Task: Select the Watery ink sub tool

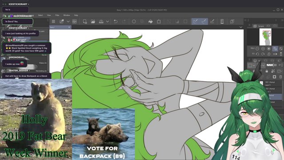Action: 43,63
